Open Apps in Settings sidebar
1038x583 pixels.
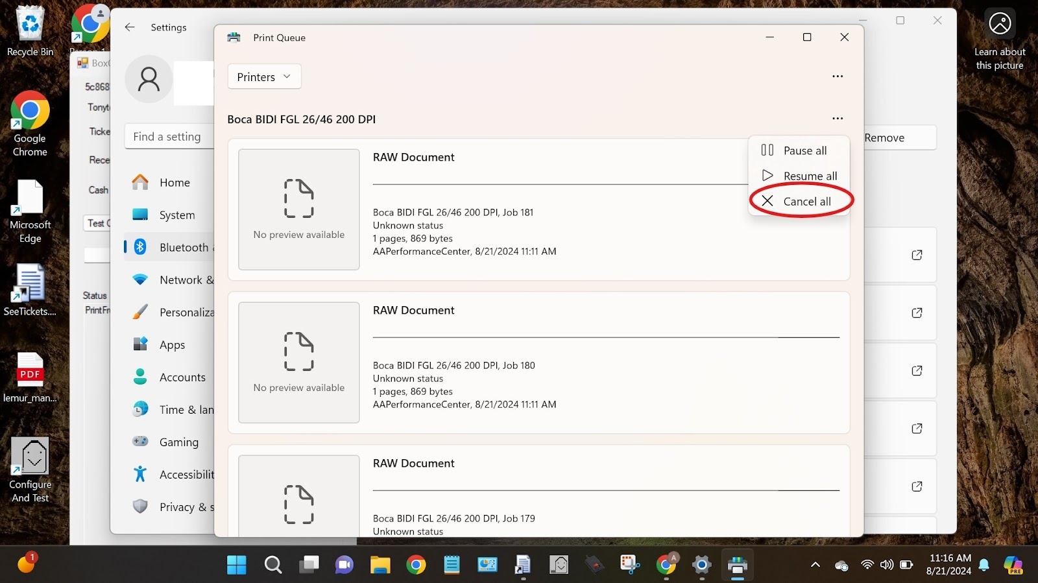(x=169, y=344)
